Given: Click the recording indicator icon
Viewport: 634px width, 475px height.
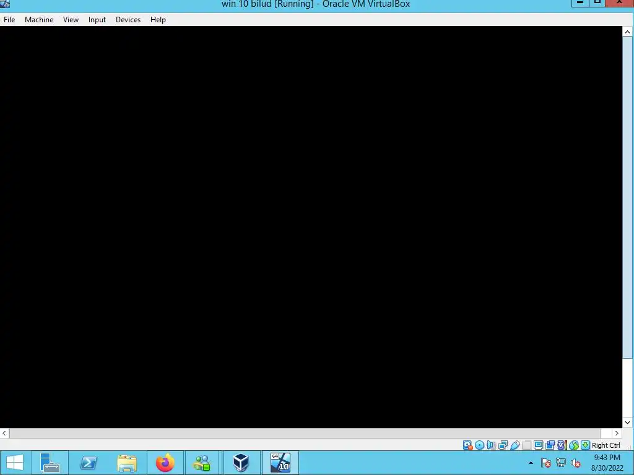Looking at the screenshot, I should [550, 445].
